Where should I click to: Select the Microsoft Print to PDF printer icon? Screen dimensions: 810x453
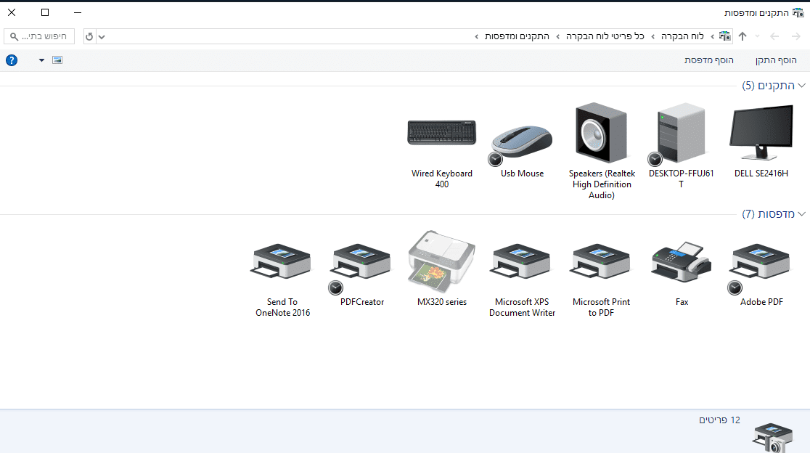tap(601, 262)
